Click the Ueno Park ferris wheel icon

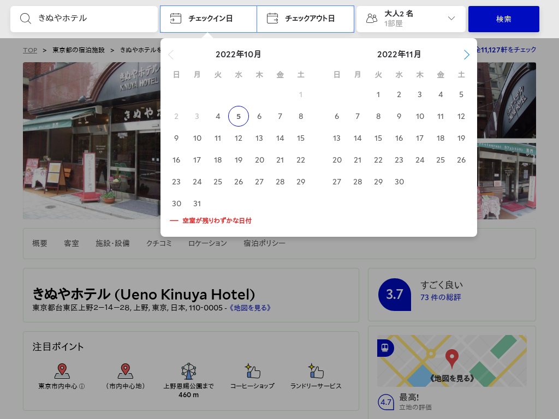pos(188,371)
